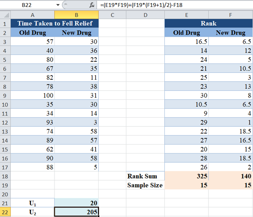The width and height of the screenshot is (253, 217).
Task: Select cell E5 with rank 24
Action: click(x=186, y=60)
